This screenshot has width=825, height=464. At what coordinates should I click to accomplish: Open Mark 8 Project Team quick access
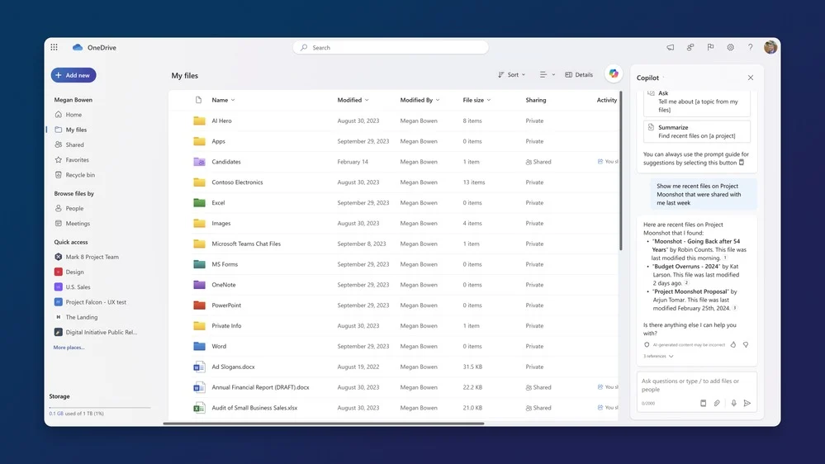(x=92, y=257)
